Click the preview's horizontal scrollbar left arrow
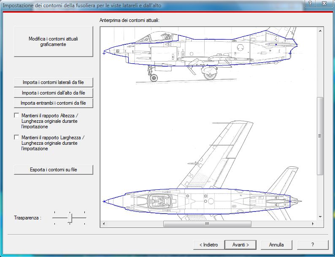Image resolution: width=335 pixels, height=257 pixels. pyautogui.click(x=104, y=224)
